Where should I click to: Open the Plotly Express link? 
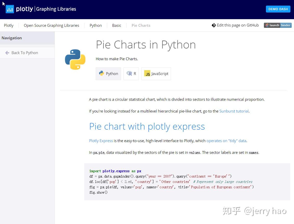(101, 141)
